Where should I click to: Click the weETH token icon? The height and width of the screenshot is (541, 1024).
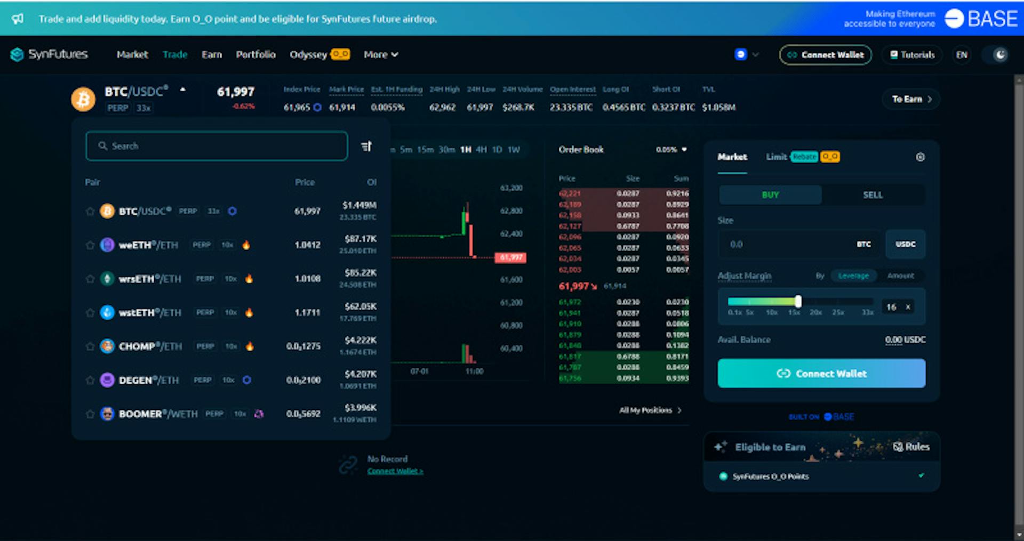pyautogui.click(x=107, y=245)
